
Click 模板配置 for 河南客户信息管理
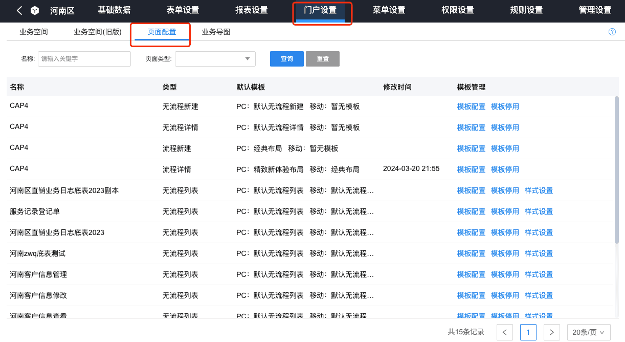[471, 274]
